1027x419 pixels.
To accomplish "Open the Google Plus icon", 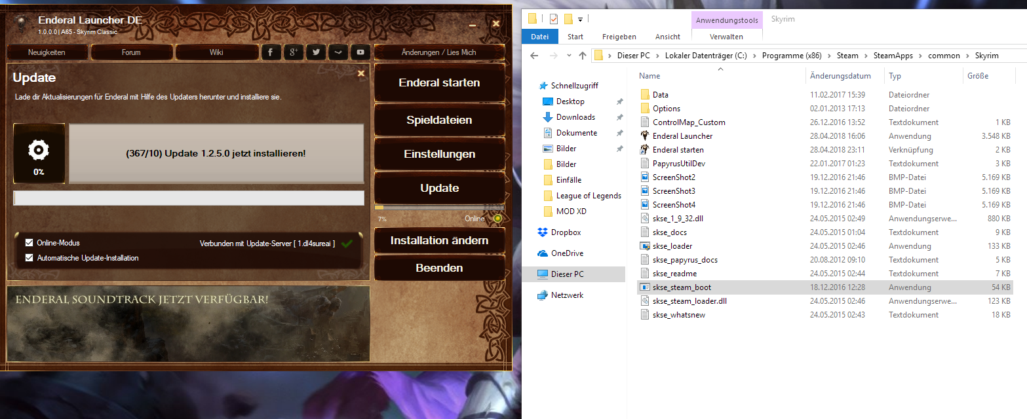I will click(x=294, y=52).
